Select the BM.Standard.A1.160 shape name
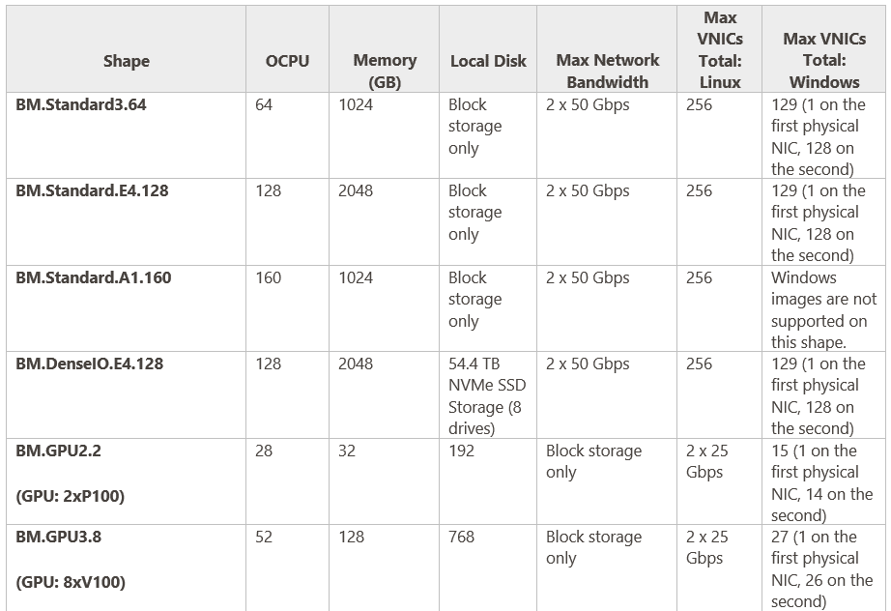This screenshot has width=891, height=611. pos(94,277)
